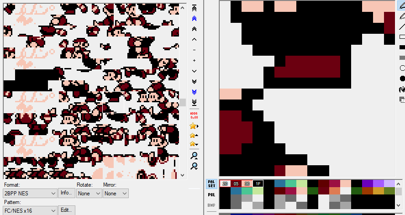Select the Pencil drawing tool
The image size is (405, 215).
[401, 5]
